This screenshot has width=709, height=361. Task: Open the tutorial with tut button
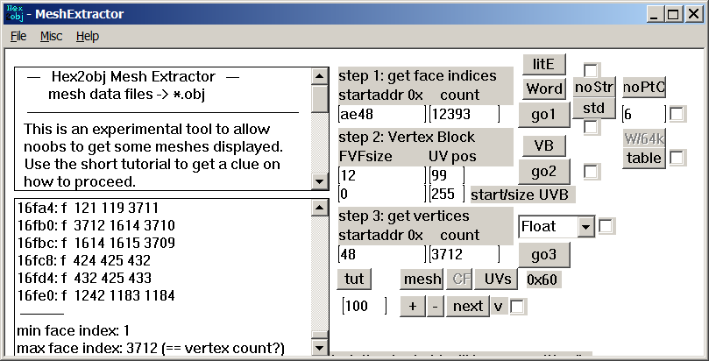click(354, 279)
